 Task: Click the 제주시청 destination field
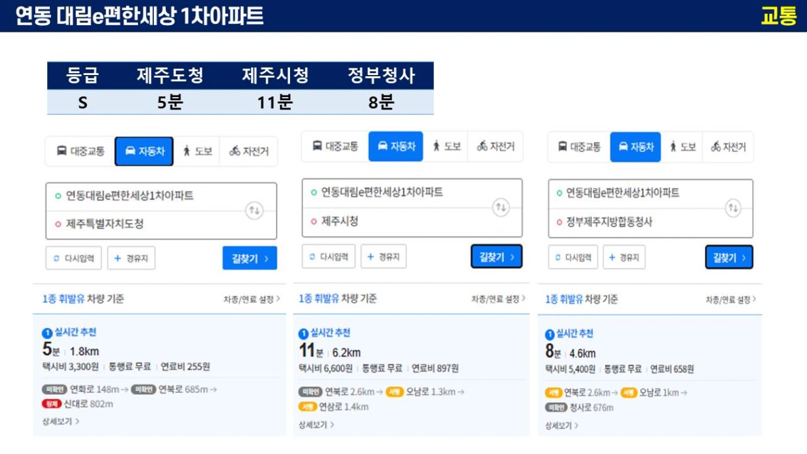click(x=397, y=222)
